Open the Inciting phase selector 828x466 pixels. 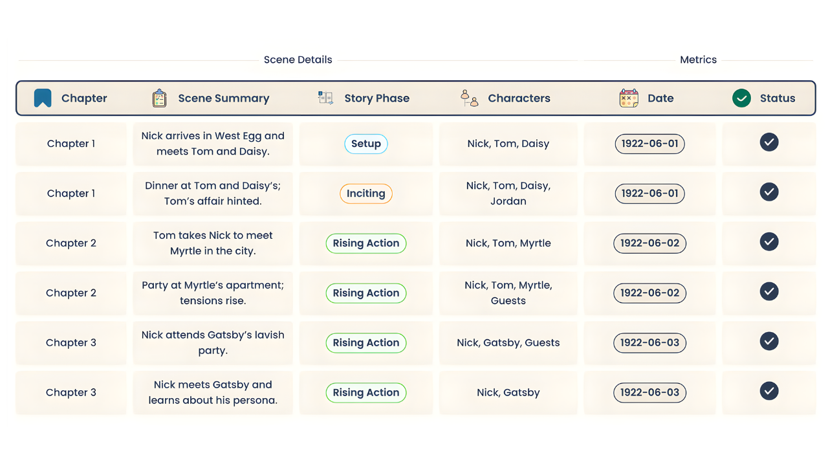366,194
